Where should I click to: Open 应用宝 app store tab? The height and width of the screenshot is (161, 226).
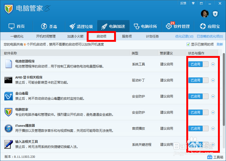(210, 26)
